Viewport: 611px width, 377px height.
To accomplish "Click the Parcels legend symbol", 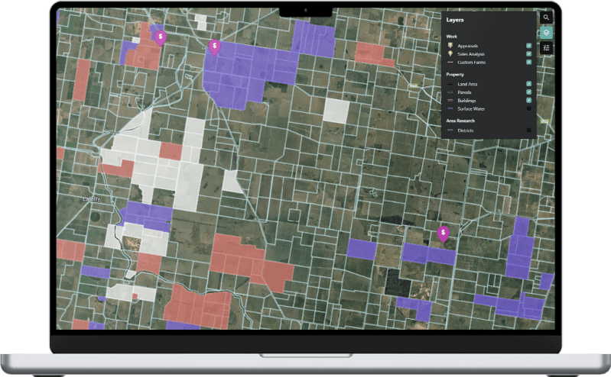I will click(x=450, y=92).
